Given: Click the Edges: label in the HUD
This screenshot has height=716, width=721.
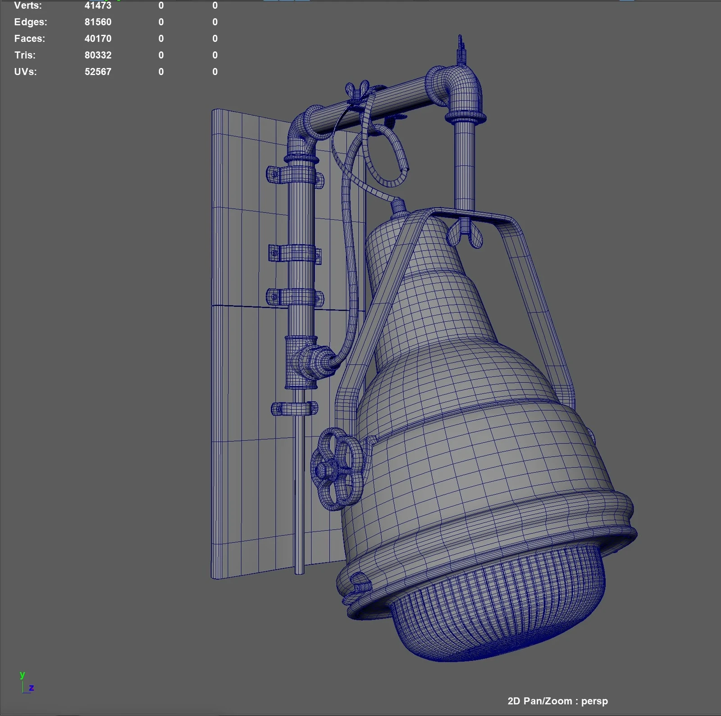Looking at the screenshot, I should (31, 22).
